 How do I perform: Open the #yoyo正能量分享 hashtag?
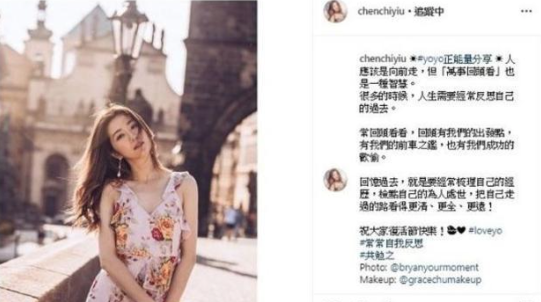tap(454, 59)
